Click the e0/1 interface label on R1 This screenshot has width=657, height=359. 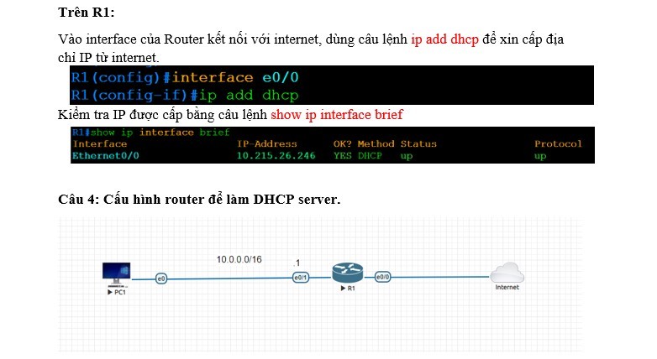[x=301, y=278]
